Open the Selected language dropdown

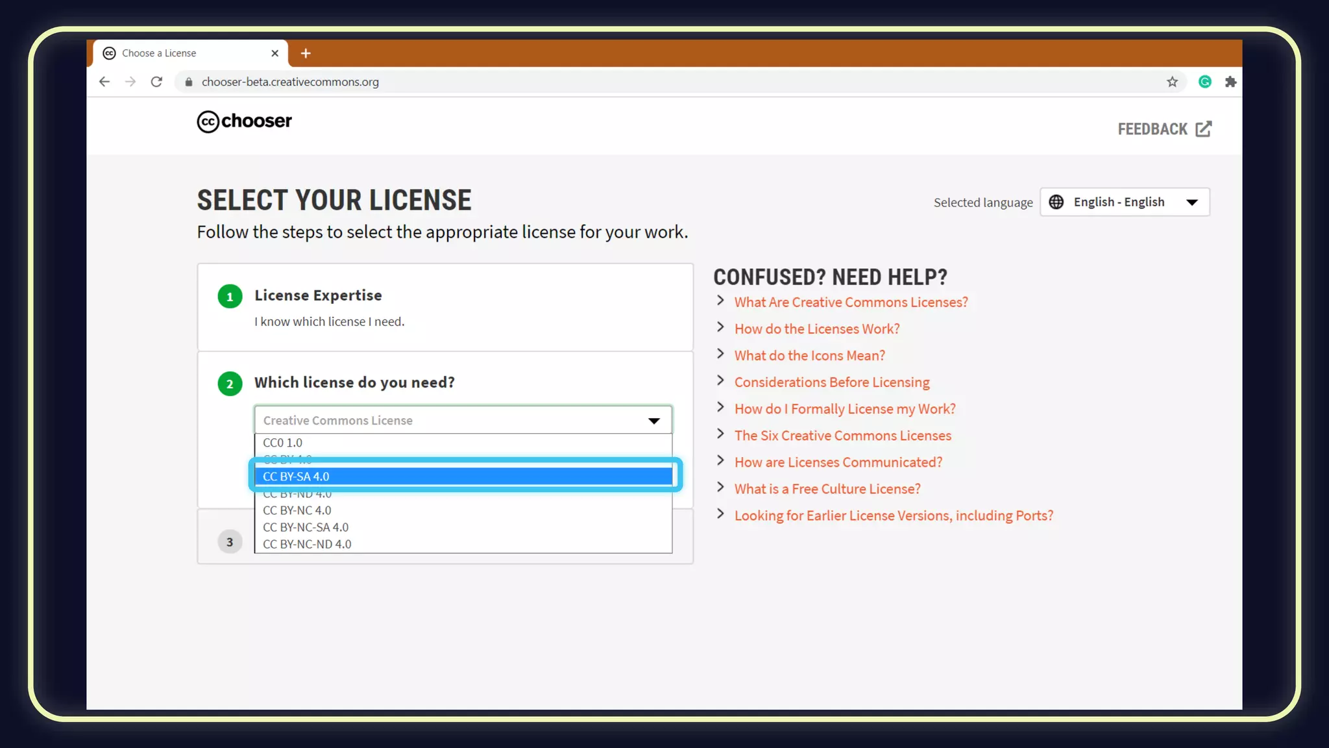point(1125,202)
